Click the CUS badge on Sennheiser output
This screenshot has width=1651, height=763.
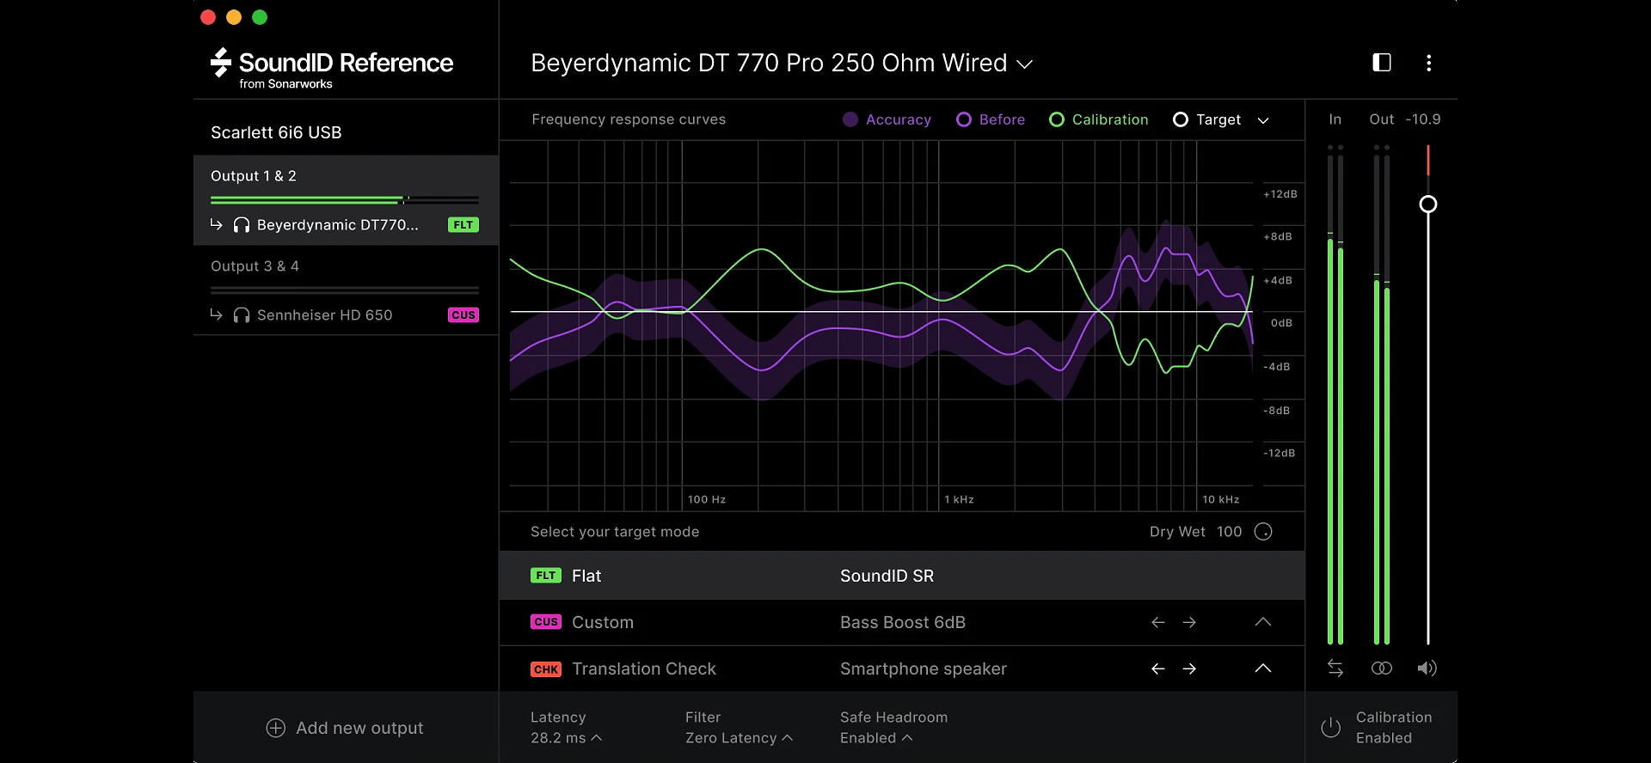[x=463, y=315]
